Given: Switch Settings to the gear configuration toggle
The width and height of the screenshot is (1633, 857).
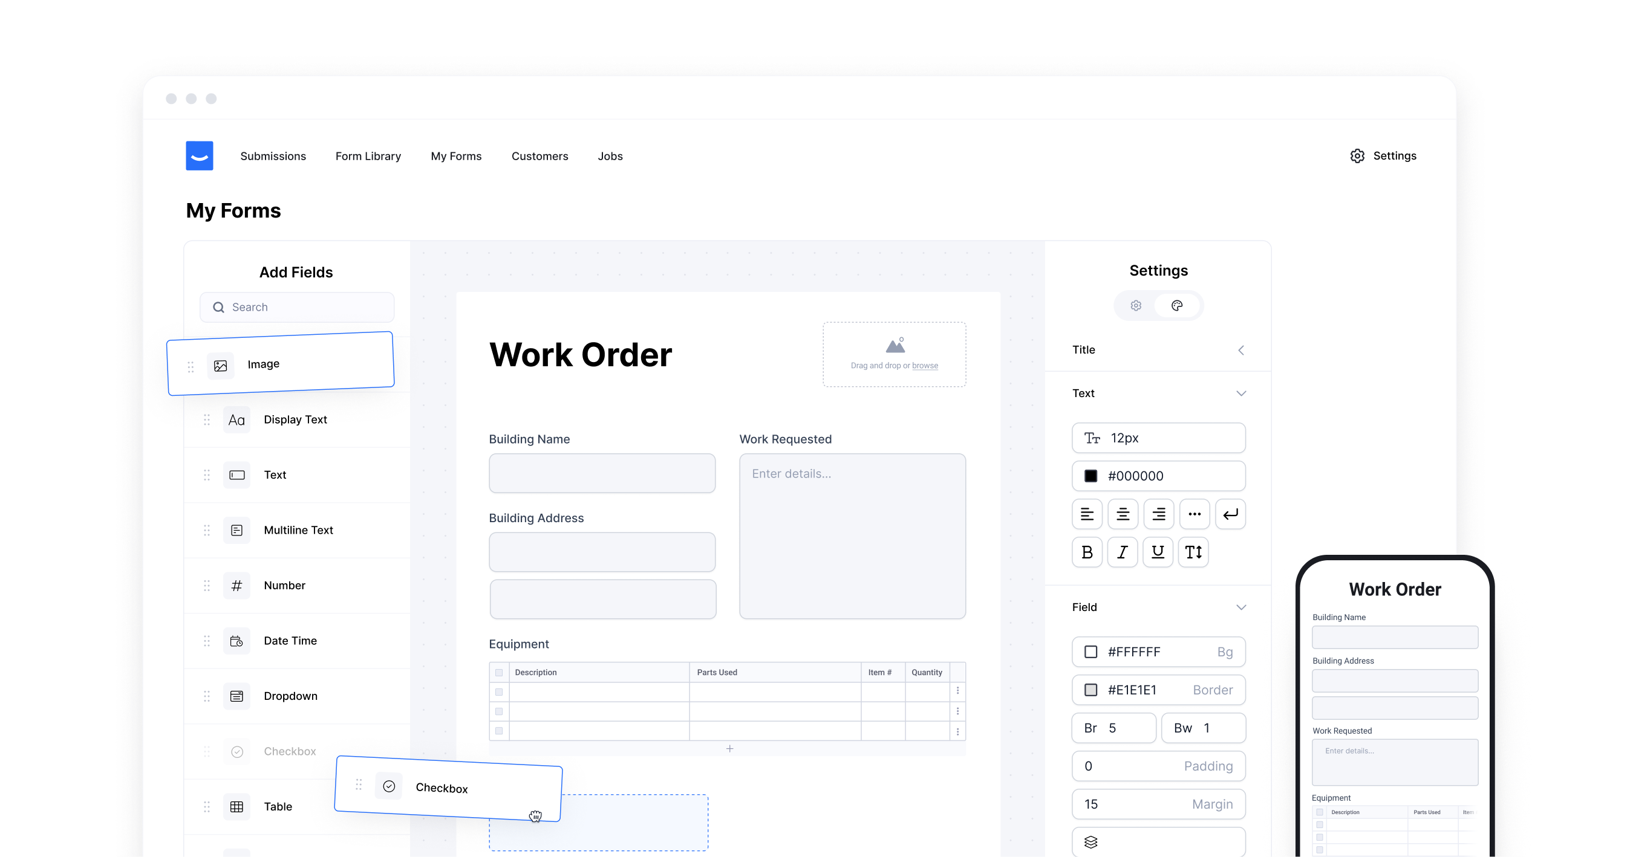Looking at the screenshot, I should tap(1135, 305).
